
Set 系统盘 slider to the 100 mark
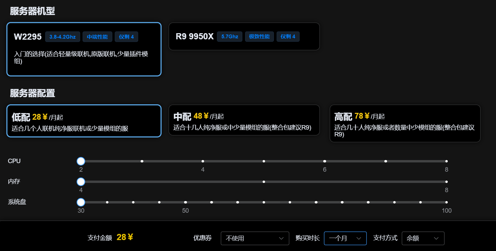pyautogui.click(x=447, y=202)
